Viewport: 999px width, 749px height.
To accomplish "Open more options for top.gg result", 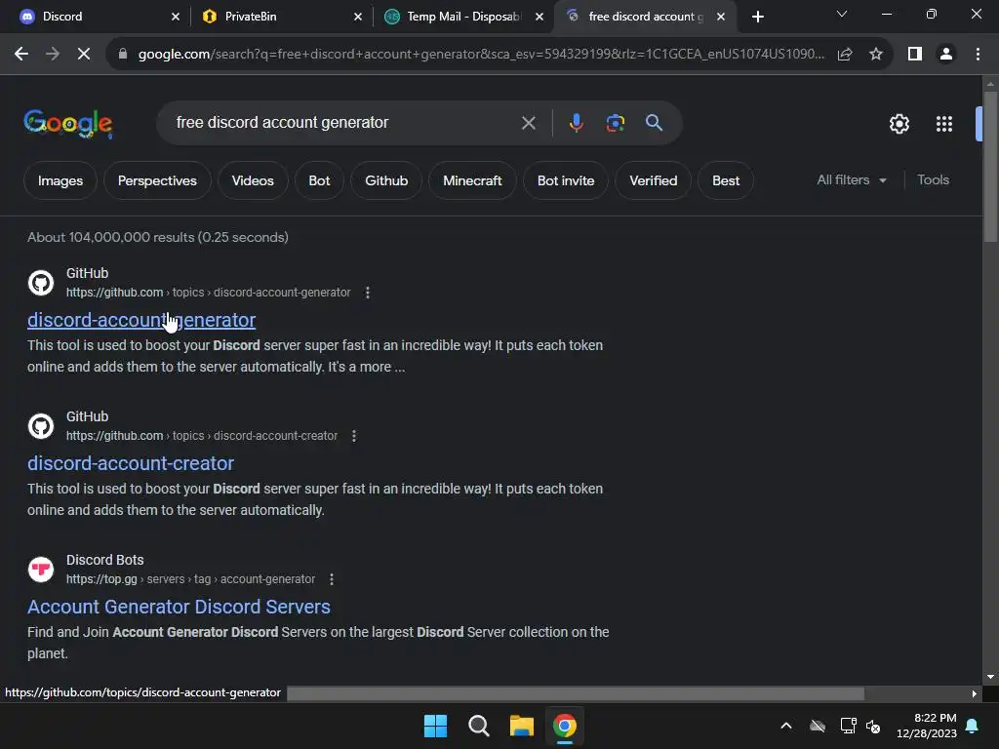I will click(332, 579).
